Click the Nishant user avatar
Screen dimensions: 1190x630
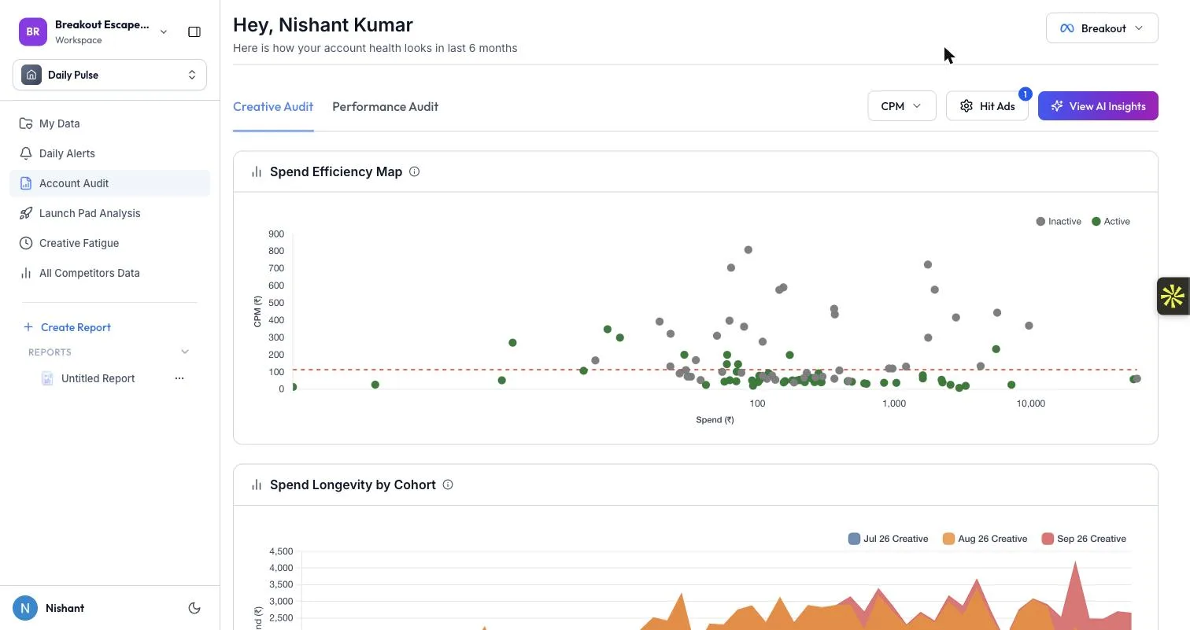25,608
